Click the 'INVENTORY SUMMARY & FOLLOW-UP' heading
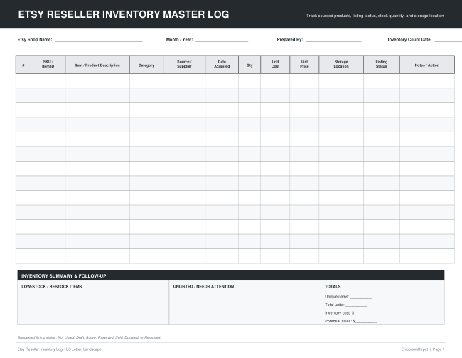 point(64,276)
